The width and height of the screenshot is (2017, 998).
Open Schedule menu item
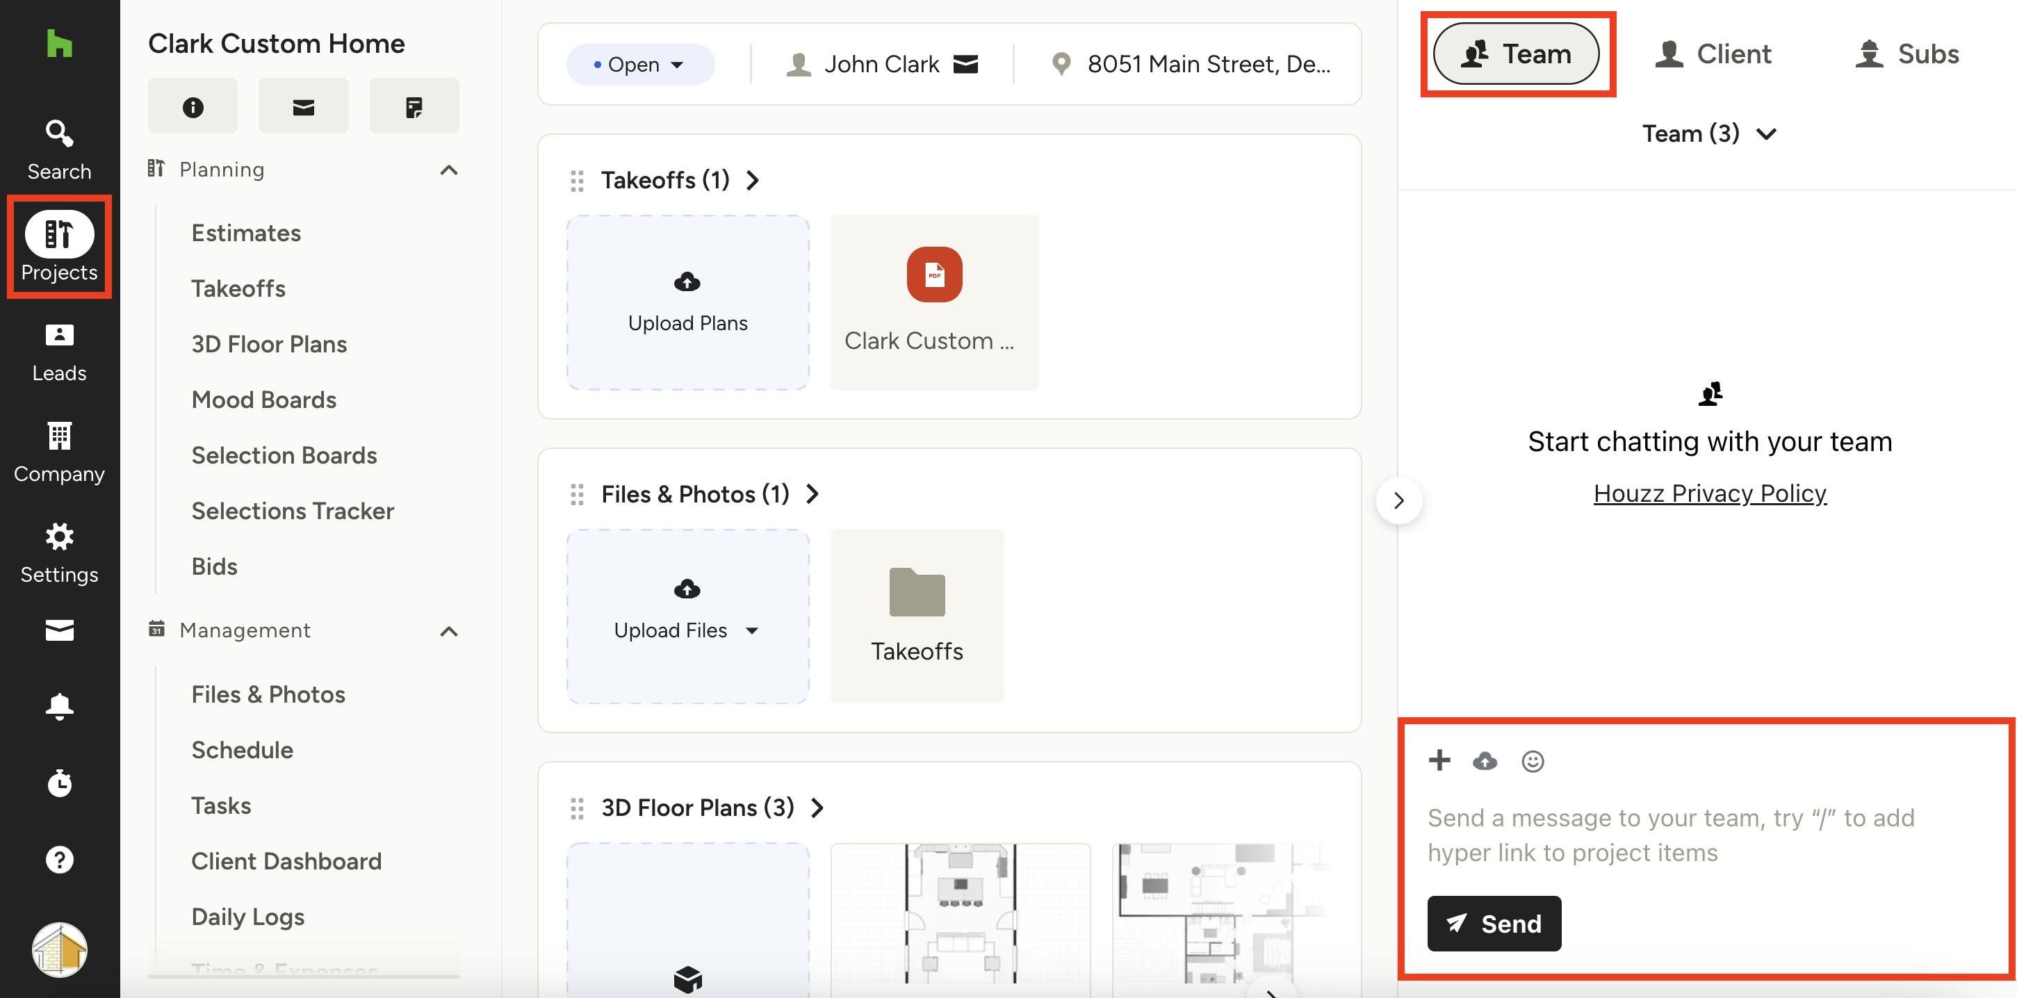(x=242, y=750)
